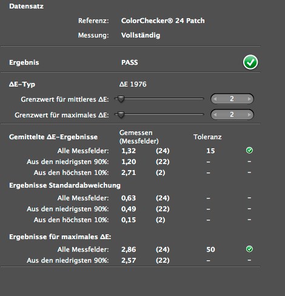
Task: Click the averaged value '1,20'
Action: (x=129, y=162)
